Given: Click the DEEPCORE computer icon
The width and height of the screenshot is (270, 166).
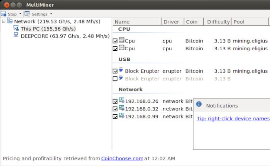Looking at the screenshot, I should [x=16, y=35].
